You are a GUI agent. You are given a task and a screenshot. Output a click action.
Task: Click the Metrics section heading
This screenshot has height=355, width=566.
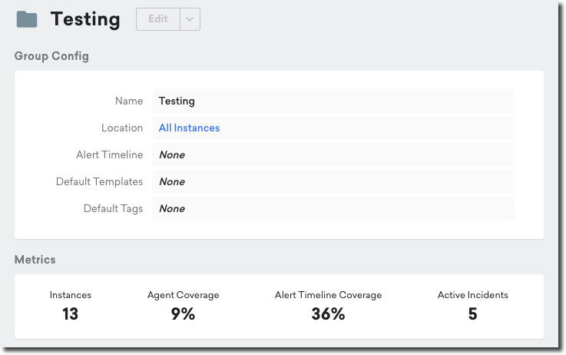click(x=35, y=260)
